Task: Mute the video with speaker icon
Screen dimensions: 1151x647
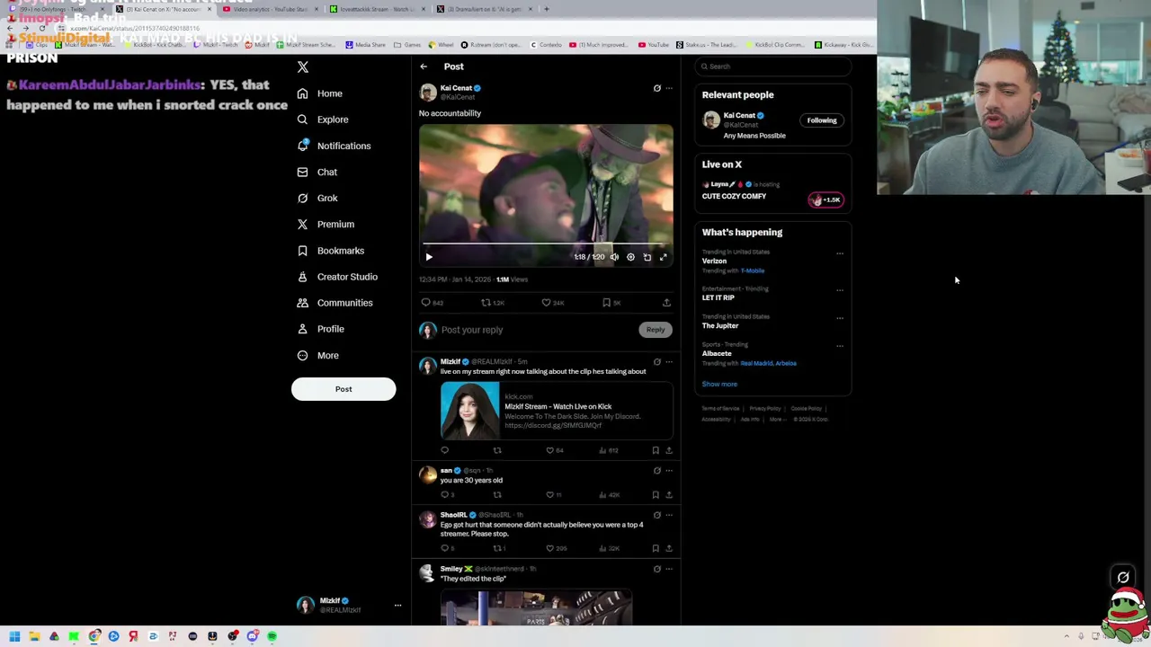Action: tap(614, 257)
